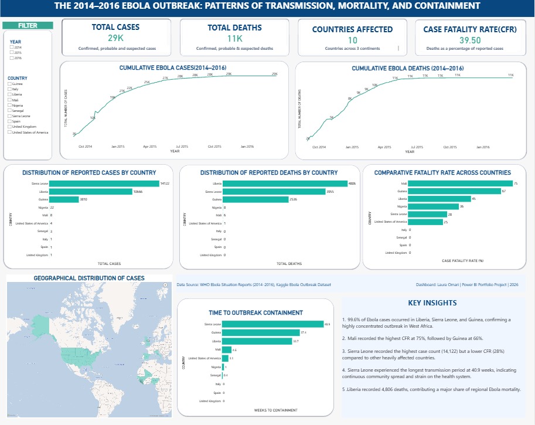The width and height of the screenshot is (535, 425).
Task: Click the 25K data label on cases line
Action: (146, 82)
